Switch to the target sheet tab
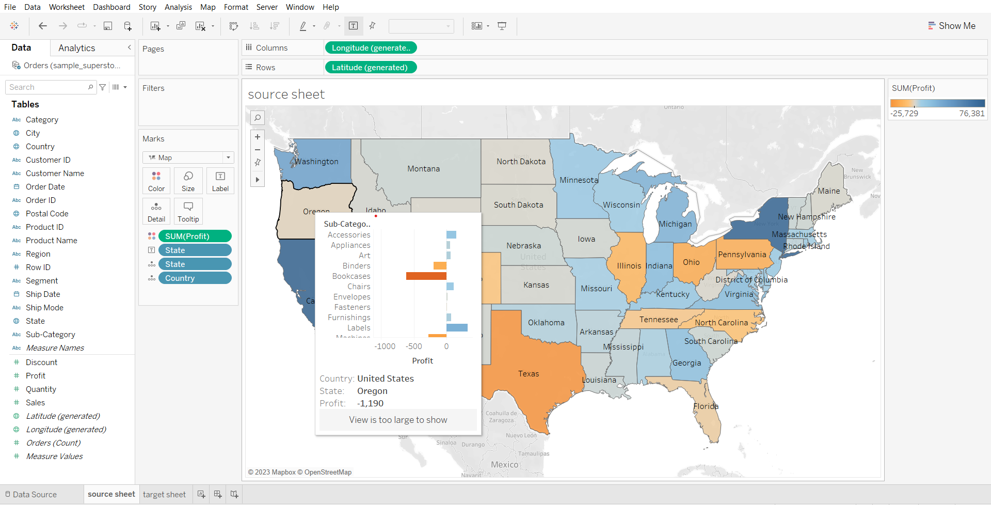The image size is (991, 505). pyautogui.click(x=164, y=494)
